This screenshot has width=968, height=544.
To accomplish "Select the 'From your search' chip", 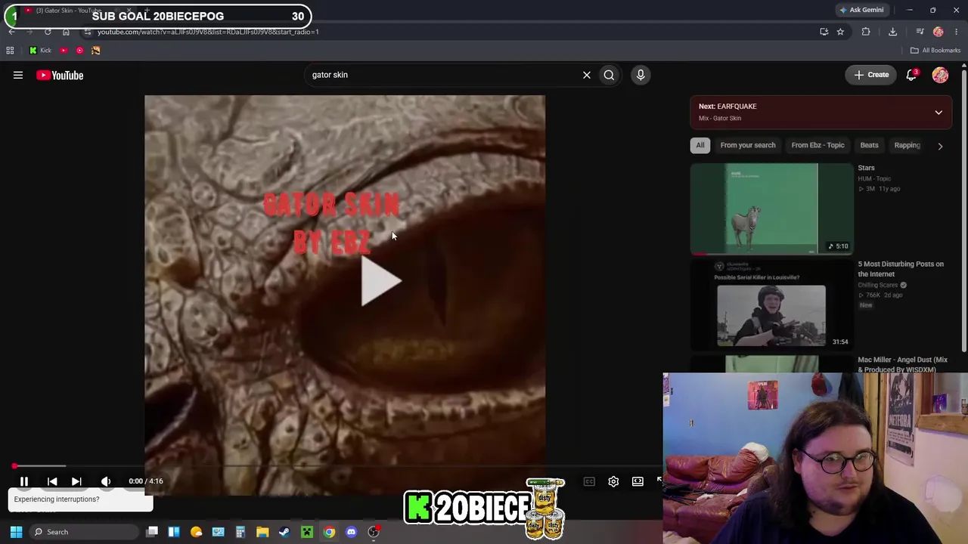I will [748, 145].
